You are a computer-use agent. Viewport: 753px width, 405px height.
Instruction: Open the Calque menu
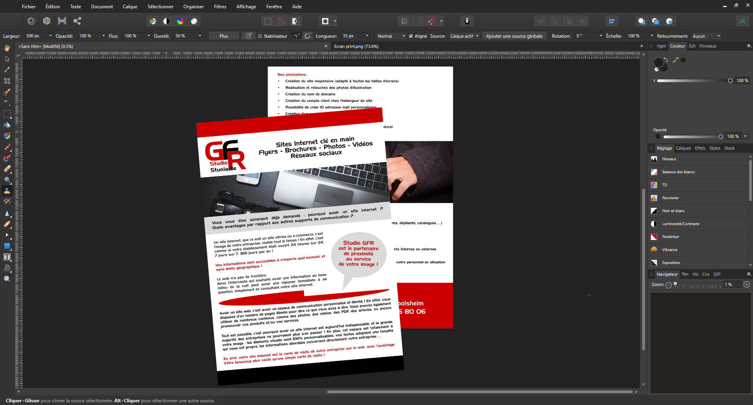point(130,7)
